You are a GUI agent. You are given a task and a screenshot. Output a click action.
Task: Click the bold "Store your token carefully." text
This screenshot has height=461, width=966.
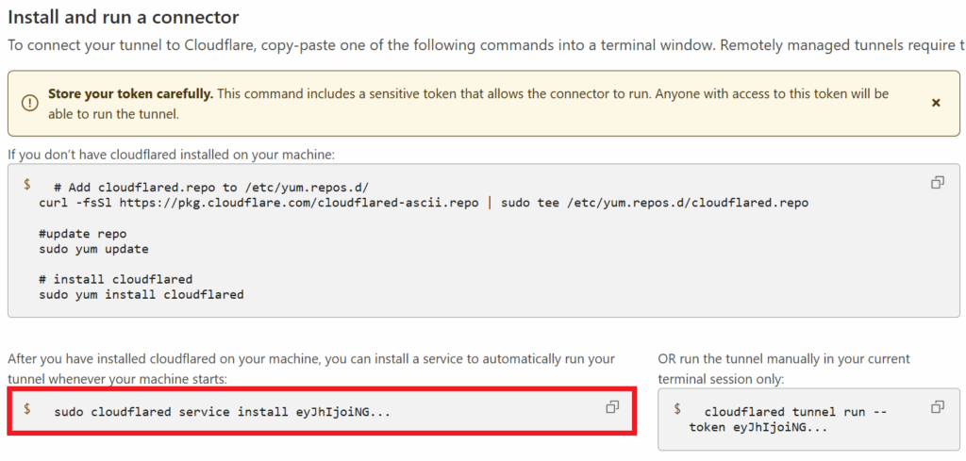pos(130,94)
